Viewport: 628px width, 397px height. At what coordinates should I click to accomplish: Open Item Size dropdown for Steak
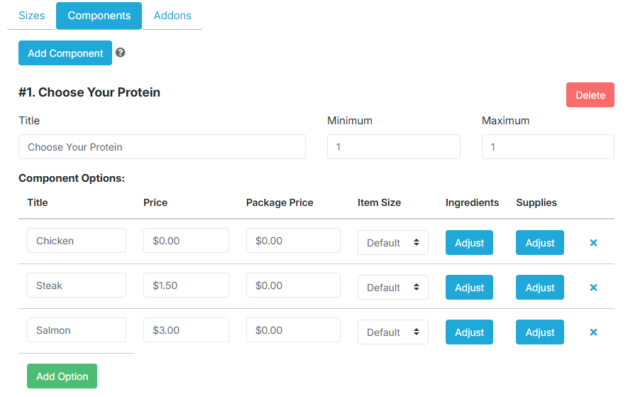click(x=393, y=288)
